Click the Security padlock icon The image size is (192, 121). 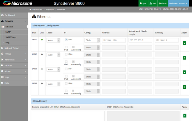2,65
